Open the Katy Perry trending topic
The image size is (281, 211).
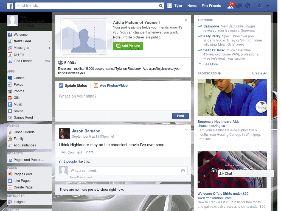(x=212, y=36)
